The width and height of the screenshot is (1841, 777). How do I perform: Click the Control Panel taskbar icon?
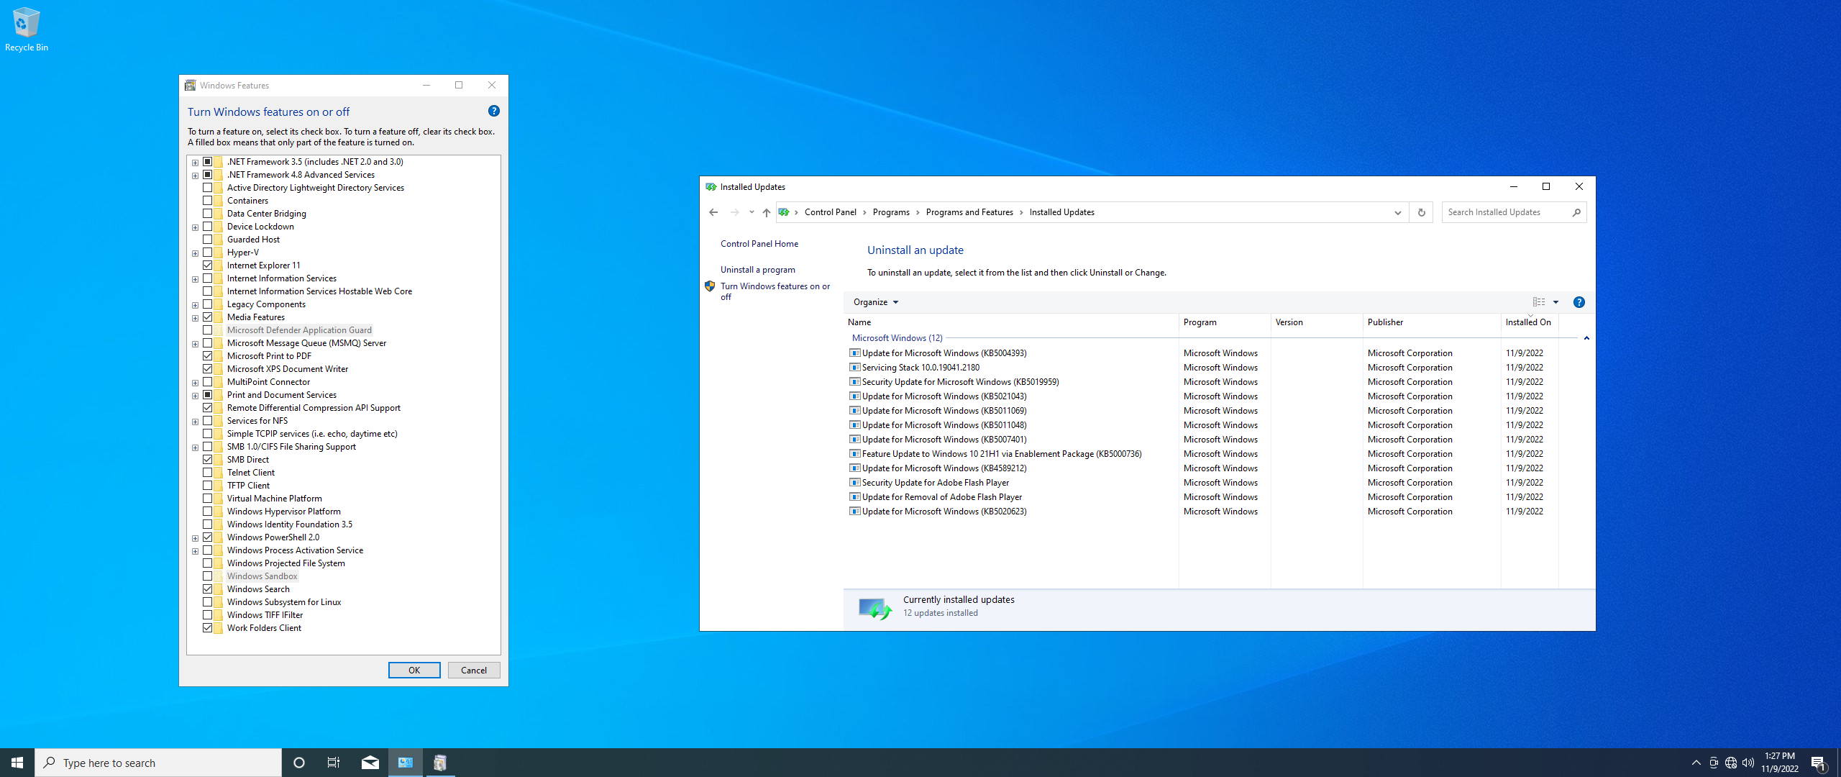click(406, 763)
